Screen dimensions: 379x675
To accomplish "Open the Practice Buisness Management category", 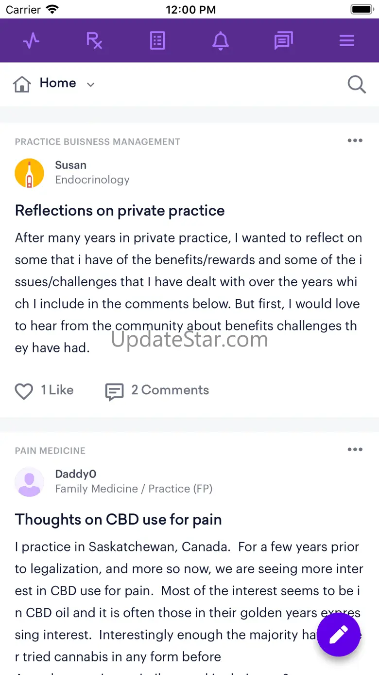I will tap(97, 142).
